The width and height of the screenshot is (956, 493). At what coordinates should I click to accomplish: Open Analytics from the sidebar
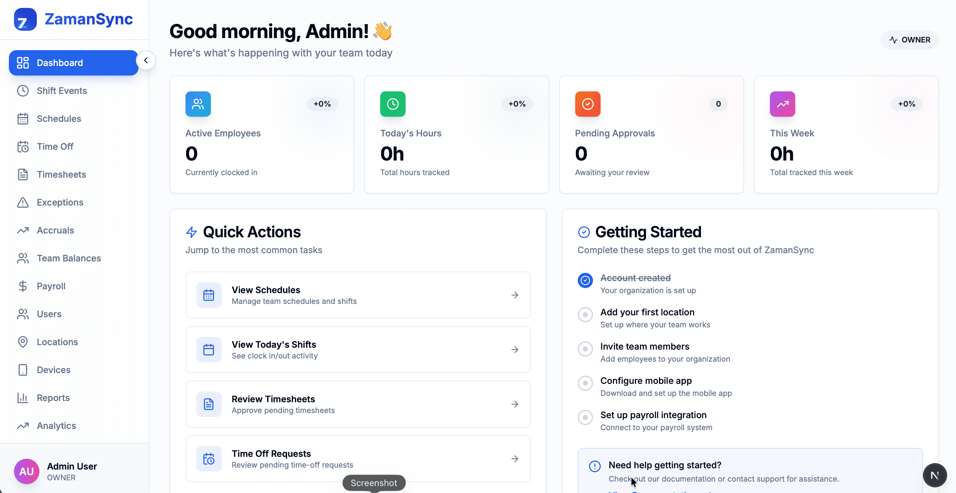56,425
